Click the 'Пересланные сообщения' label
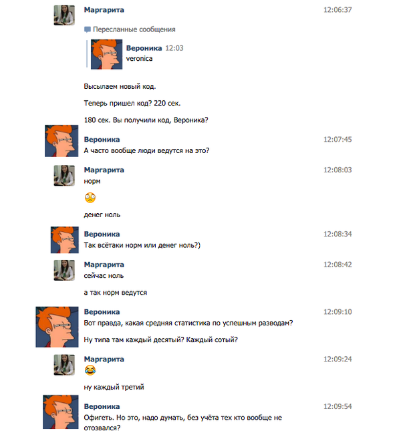The width and height of the screenshot is (401, 431). 134,30
